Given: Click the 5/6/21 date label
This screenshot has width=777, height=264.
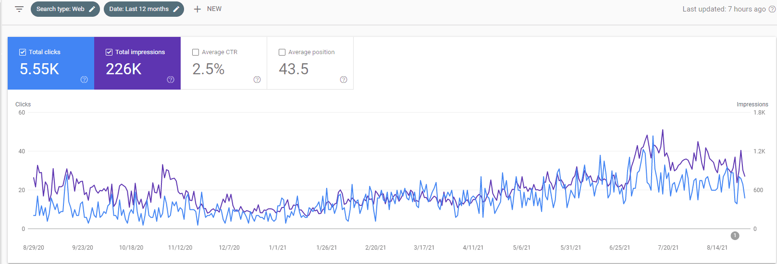Looking at the screenshot, I should point(522,248).
